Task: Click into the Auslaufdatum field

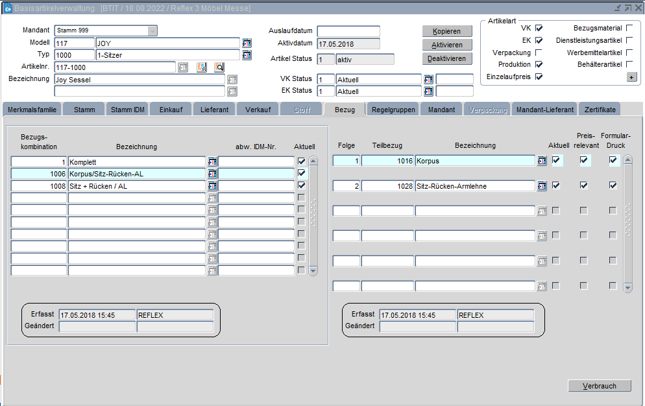Action: (348, 32)
